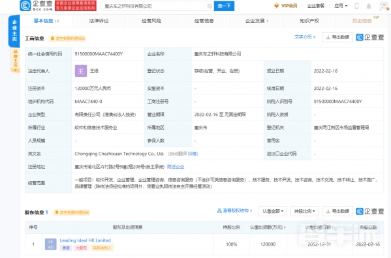Select the credit code in the 统一社会信用代码 row

pyautogui.click(x=99, y=53)
